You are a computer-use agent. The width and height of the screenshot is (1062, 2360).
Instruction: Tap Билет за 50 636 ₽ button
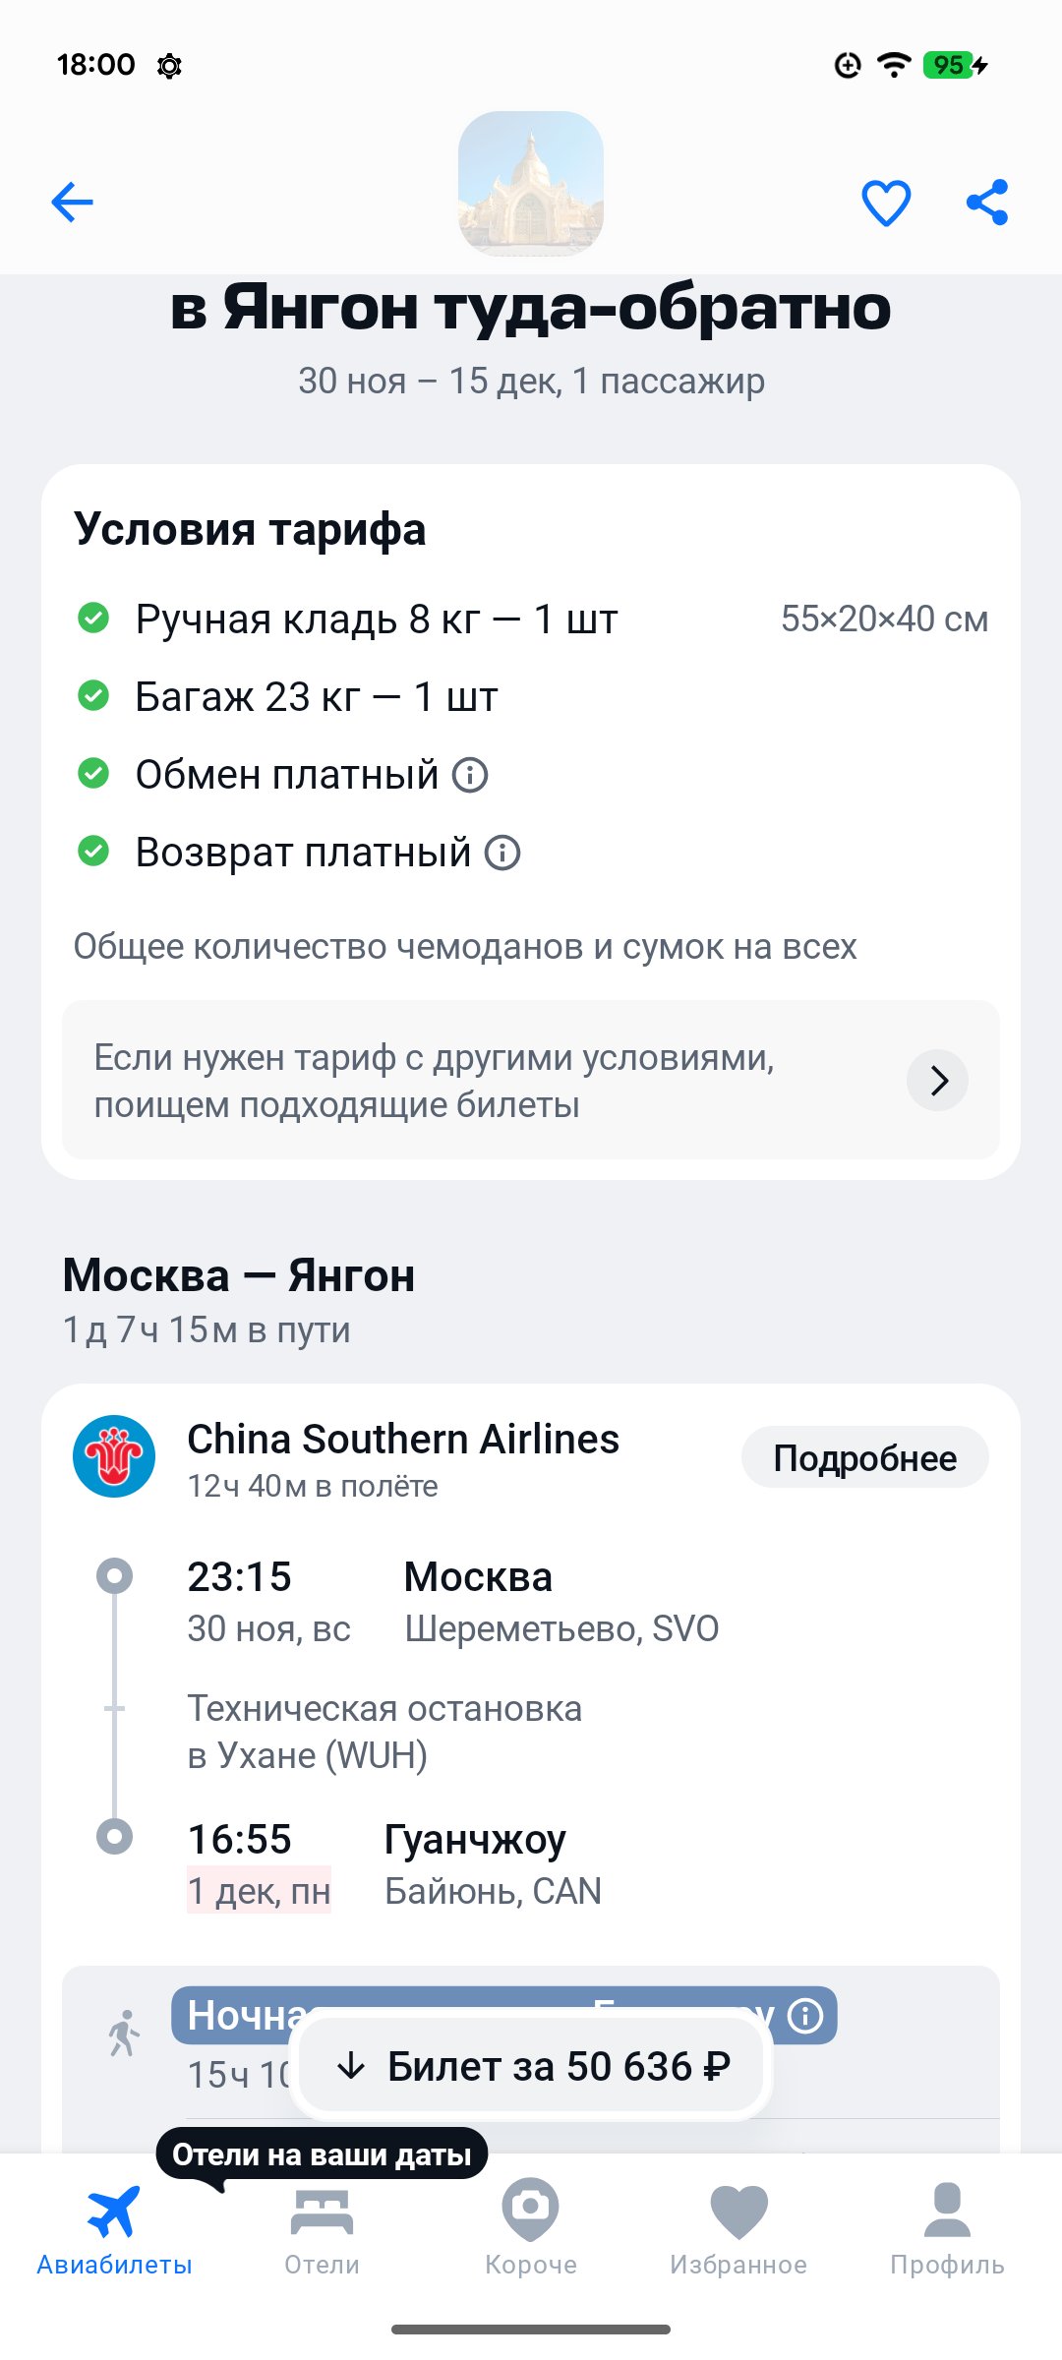(x=532, y=2066)
